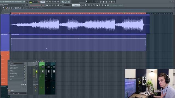Viewport: 175px width, 98px height.
Task: Open the playlist options arrow menu
Action: [x=2, y=8]
